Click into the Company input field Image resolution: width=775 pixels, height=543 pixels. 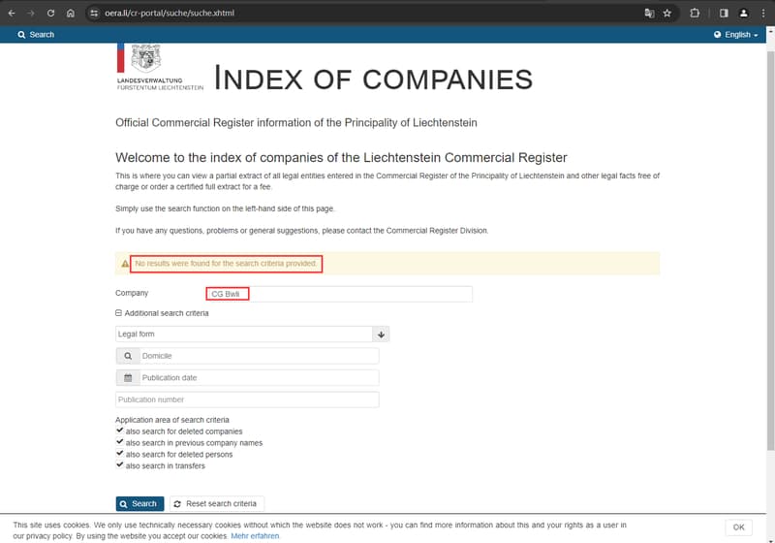point(339,294)
